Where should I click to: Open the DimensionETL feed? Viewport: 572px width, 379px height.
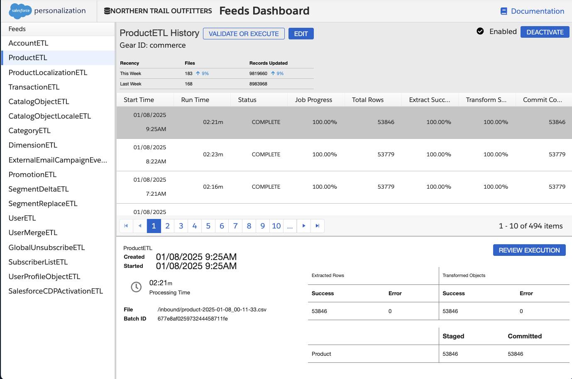click(x=58, y=145)
